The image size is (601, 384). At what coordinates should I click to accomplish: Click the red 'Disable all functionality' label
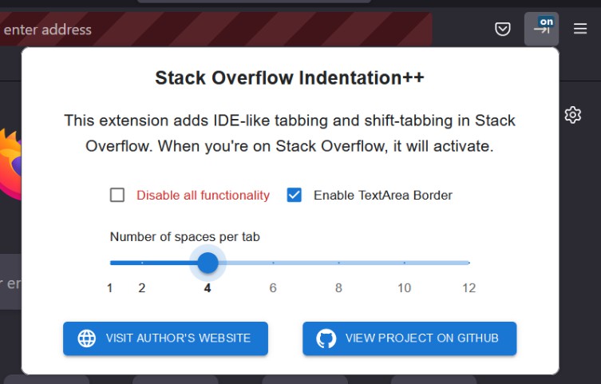tap(203, 195)
